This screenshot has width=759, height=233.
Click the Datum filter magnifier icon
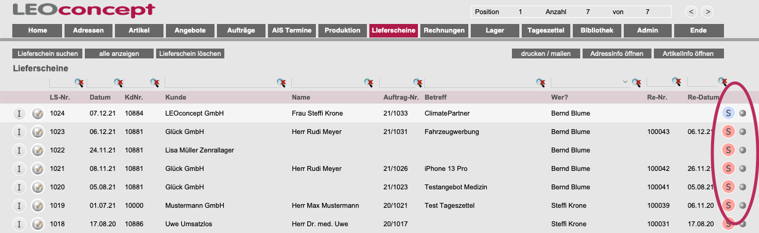(118, 82)
